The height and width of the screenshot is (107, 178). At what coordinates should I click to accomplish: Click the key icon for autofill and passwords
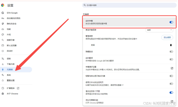[3, 18]
